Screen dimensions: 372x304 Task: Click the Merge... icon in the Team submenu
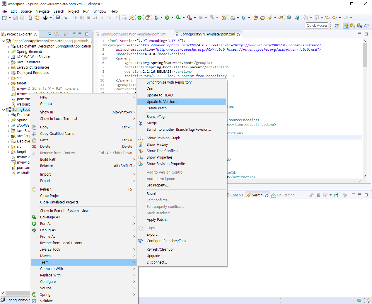point(141,123)
